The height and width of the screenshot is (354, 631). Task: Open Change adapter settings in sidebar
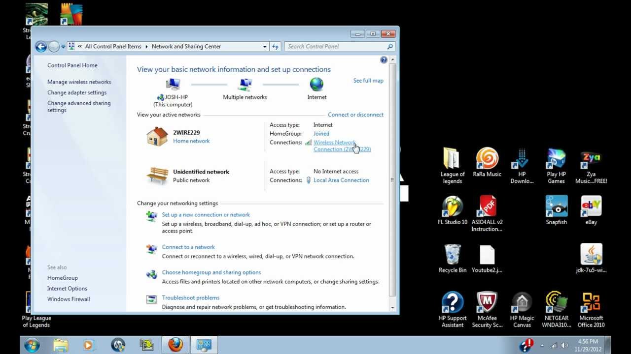coord(77,92)
